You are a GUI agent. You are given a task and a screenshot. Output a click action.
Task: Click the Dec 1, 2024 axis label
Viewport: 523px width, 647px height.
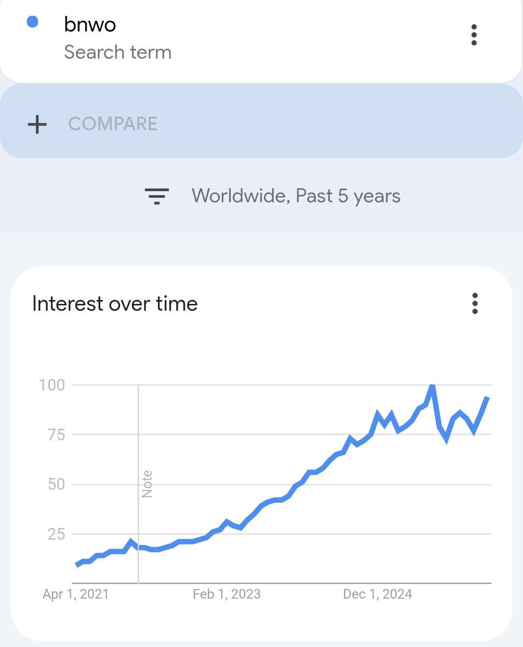(x=378, y=594)
